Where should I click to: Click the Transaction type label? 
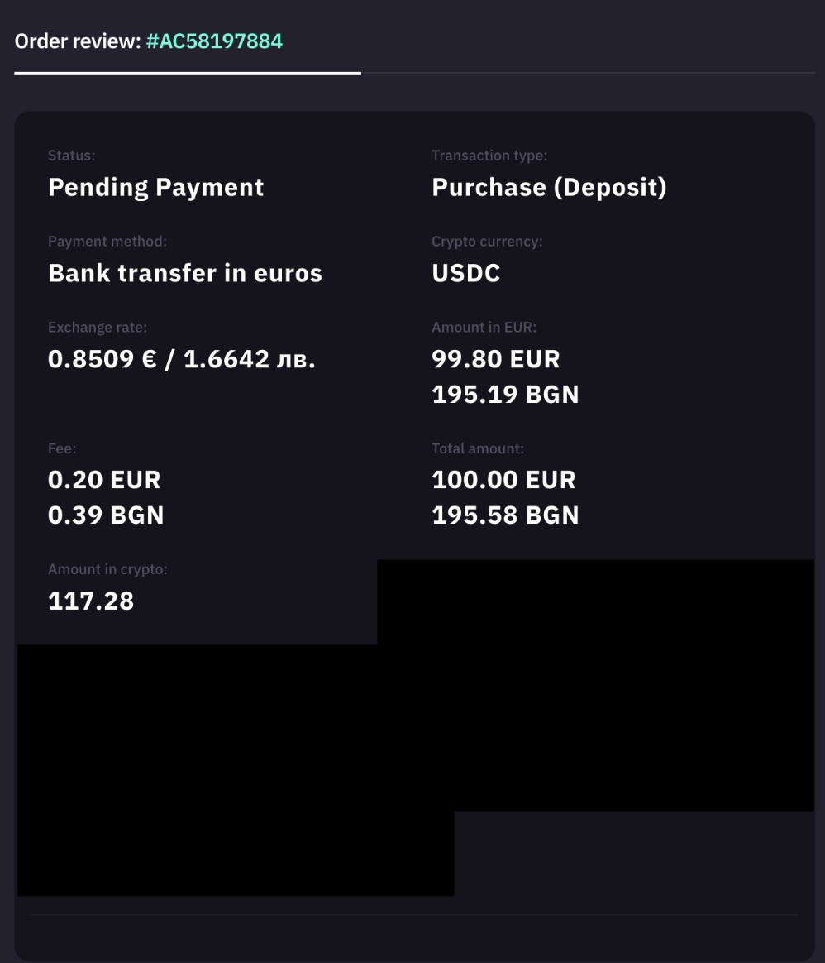[489, 156]
